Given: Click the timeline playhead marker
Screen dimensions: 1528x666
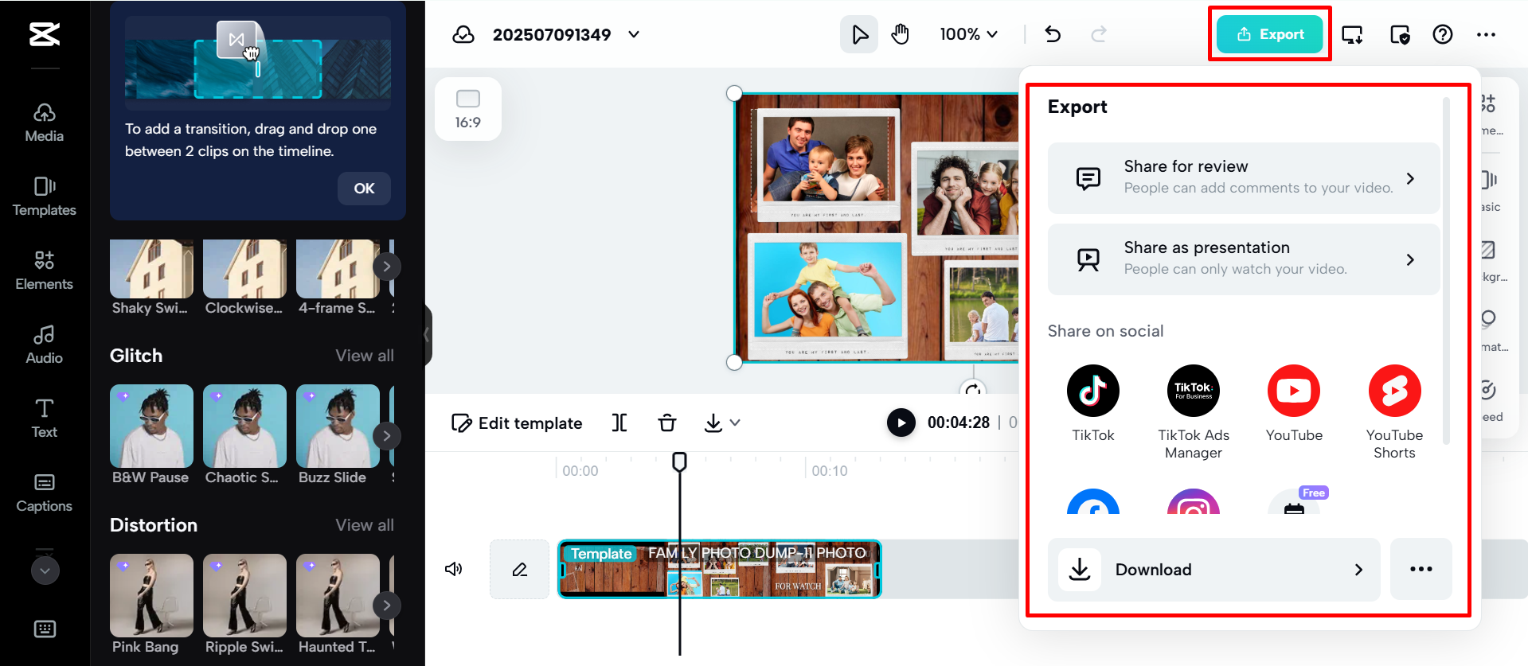Looking at the screenshot, I should pos(679,462).
